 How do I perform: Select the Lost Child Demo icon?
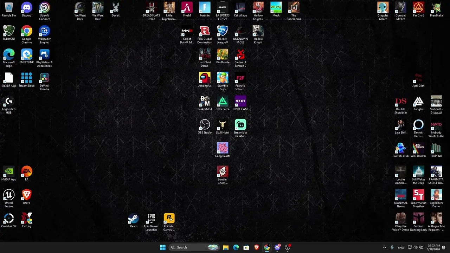(x=205, y=58)
